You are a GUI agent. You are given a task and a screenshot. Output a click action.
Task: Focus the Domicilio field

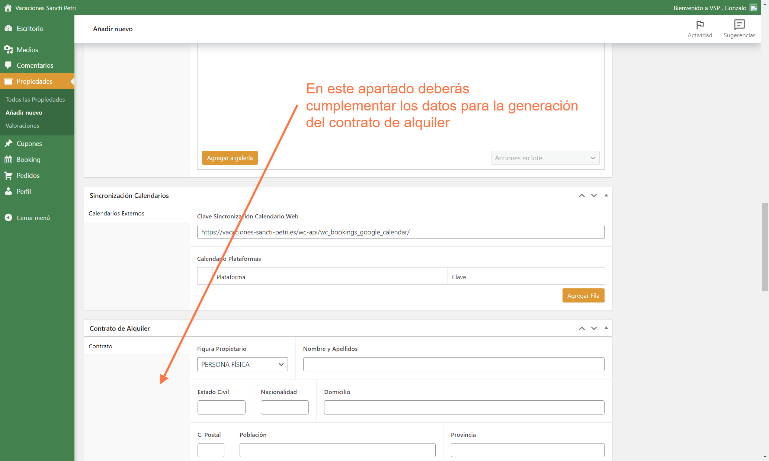click(464, 407)
